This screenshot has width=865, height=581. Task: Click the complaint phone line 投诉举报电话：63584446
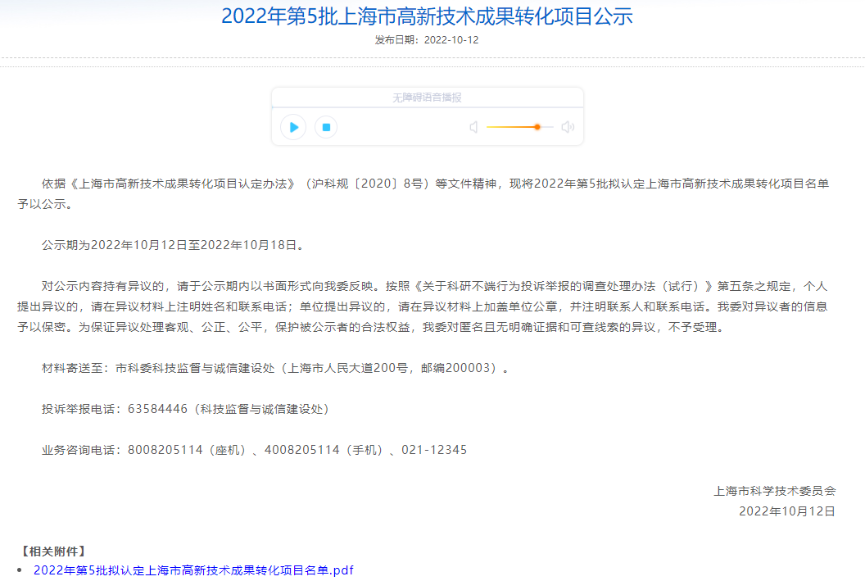click(x=185, y=409)
